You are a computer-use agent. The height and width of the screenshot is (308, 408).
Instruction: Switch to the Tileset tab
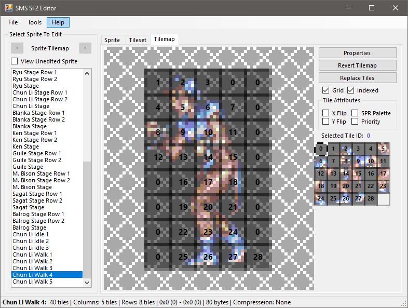pos(138,40)
